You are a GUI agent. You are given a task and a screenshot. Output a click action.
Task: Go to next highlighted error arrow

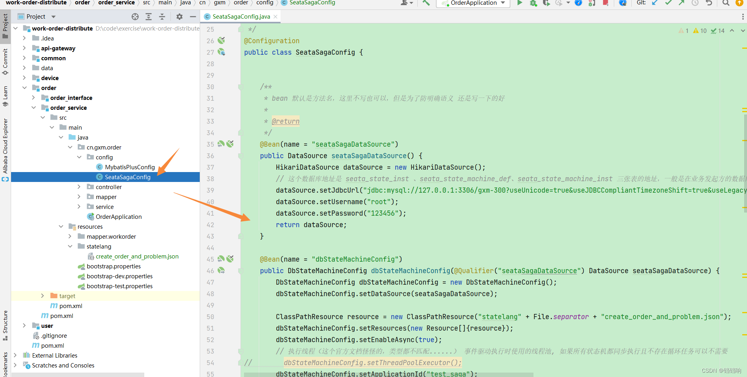(743, 31)
